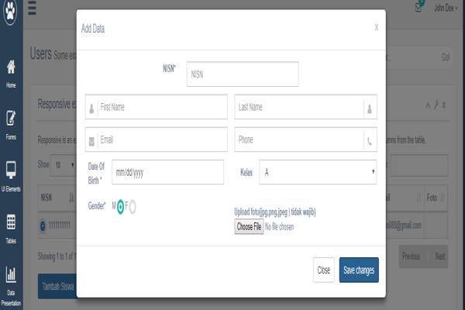465x310 pixels.
Task: Dismiss Add Data dialog with X
Action: 377,28
